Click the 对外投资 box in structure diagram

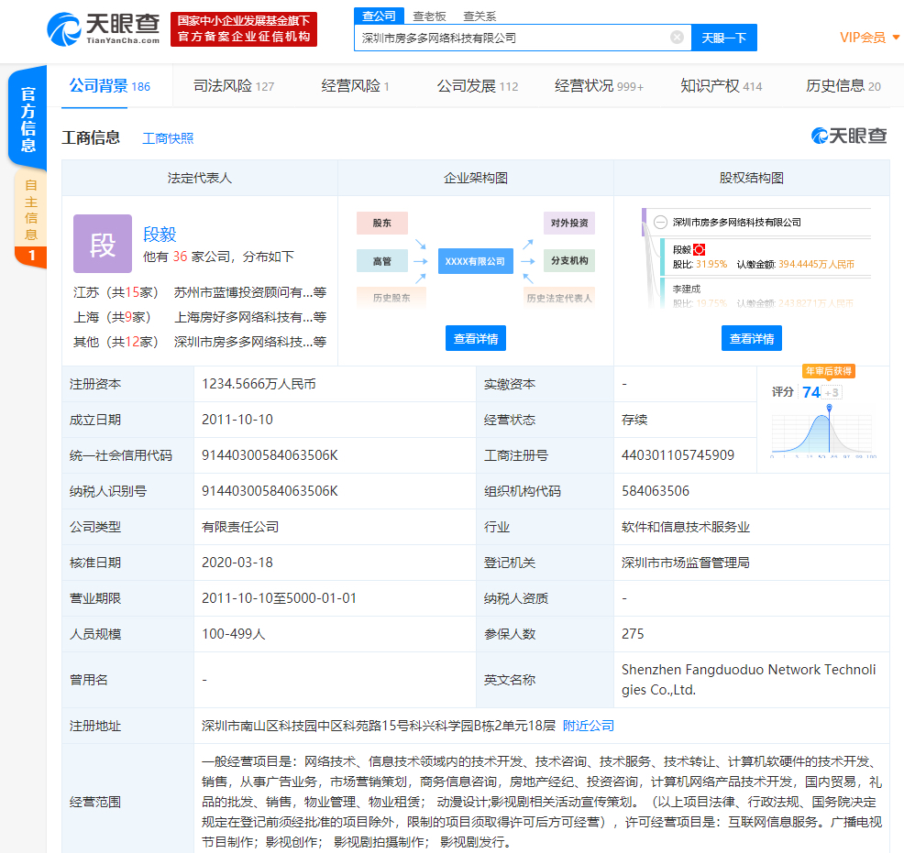pos(569,223)
